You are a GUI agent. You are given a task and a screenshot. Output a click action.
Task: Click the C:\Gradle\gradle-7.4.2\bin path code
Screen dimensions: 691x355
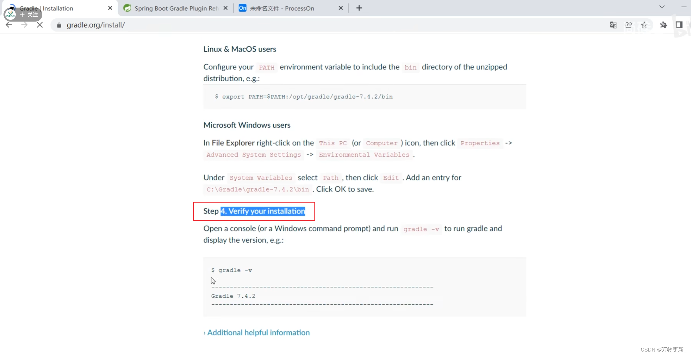pyautogui.click(x=258, y=189)
